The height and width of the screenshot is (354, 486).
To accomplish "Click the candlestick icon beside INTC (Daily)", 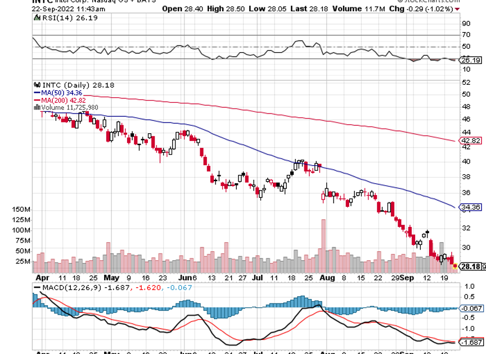I will pyautogui.click(x=37, y=85).
